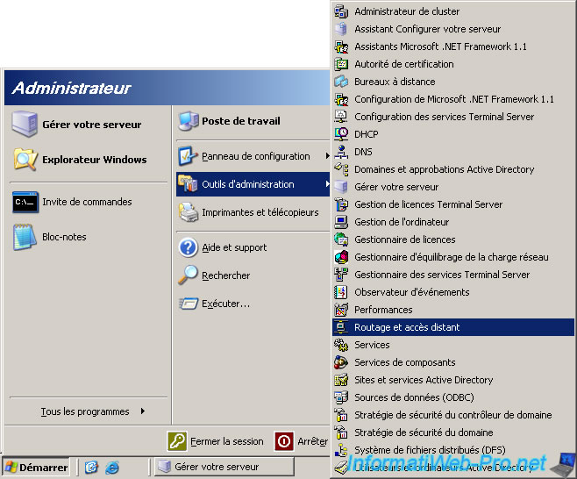
Task: Open Imprimantes et télécopieurs icon
Action: pos(188,212)
